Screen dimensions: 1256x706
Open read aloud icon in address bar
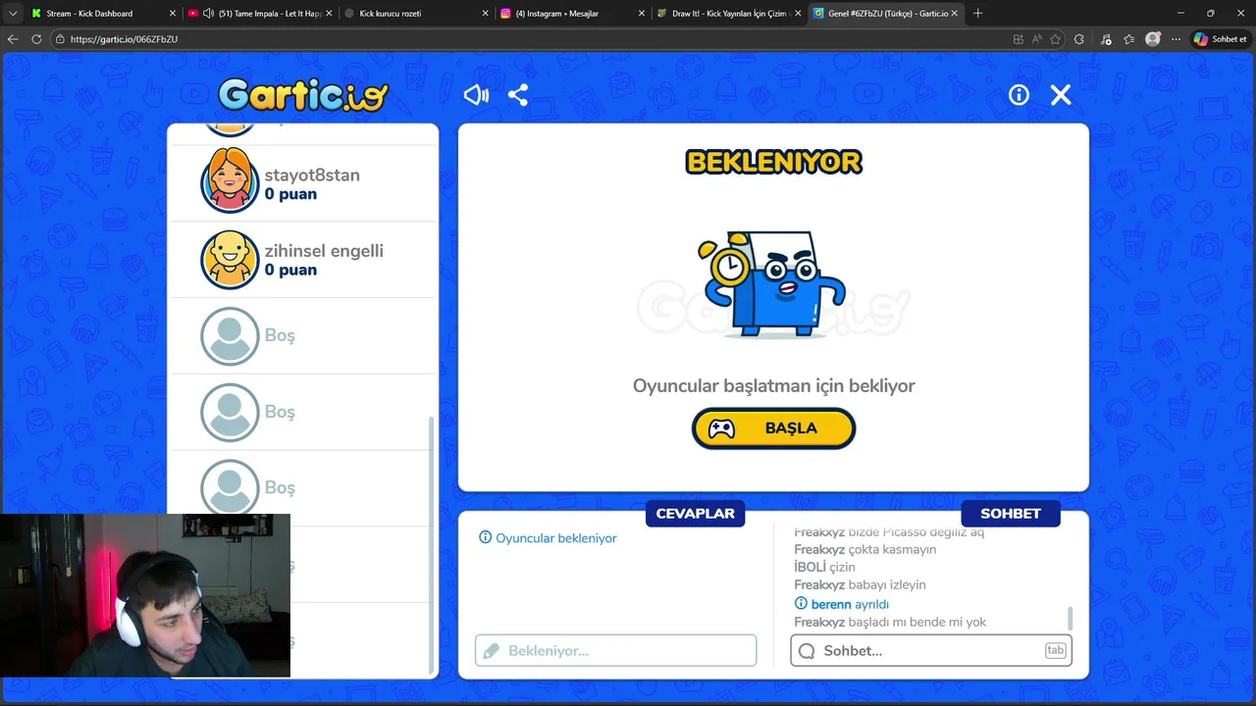[x=1037, y=39]
